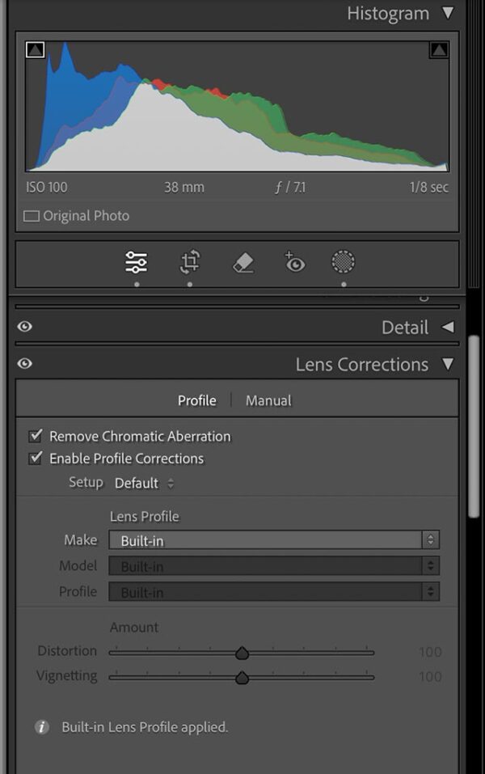Click the Distortion slider handle
The height and width of the screenshot is (774, 485).
click(x=242, y=651)
